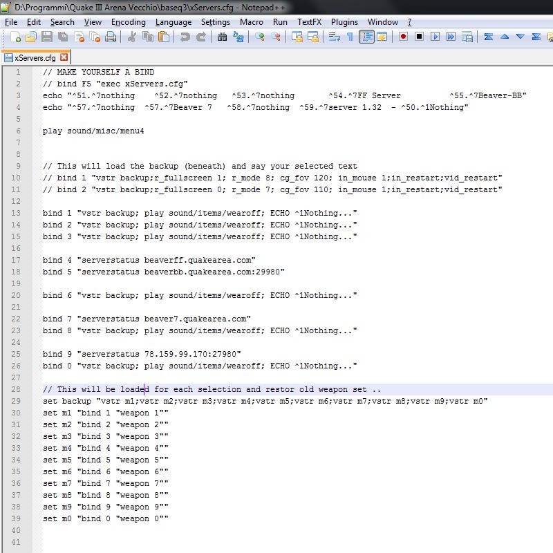Play back the recorded macro

click(435, 37)
